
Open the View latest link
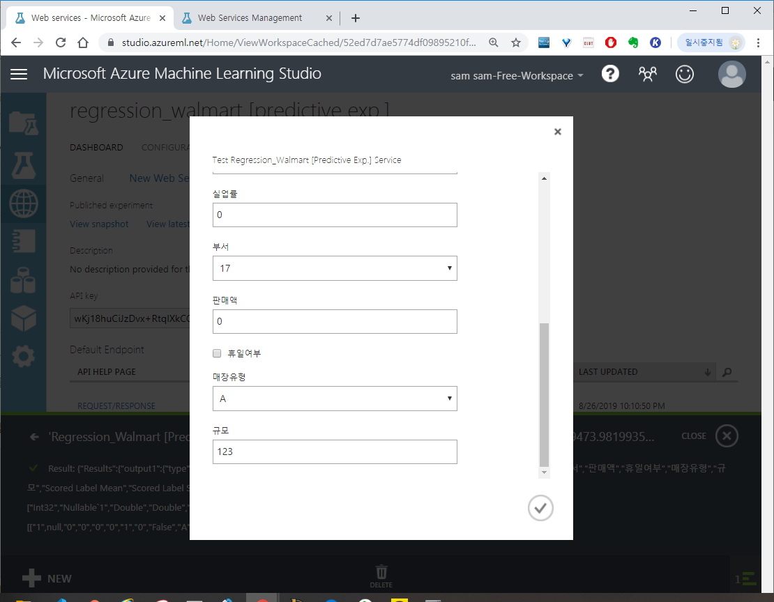click(168, 224)
